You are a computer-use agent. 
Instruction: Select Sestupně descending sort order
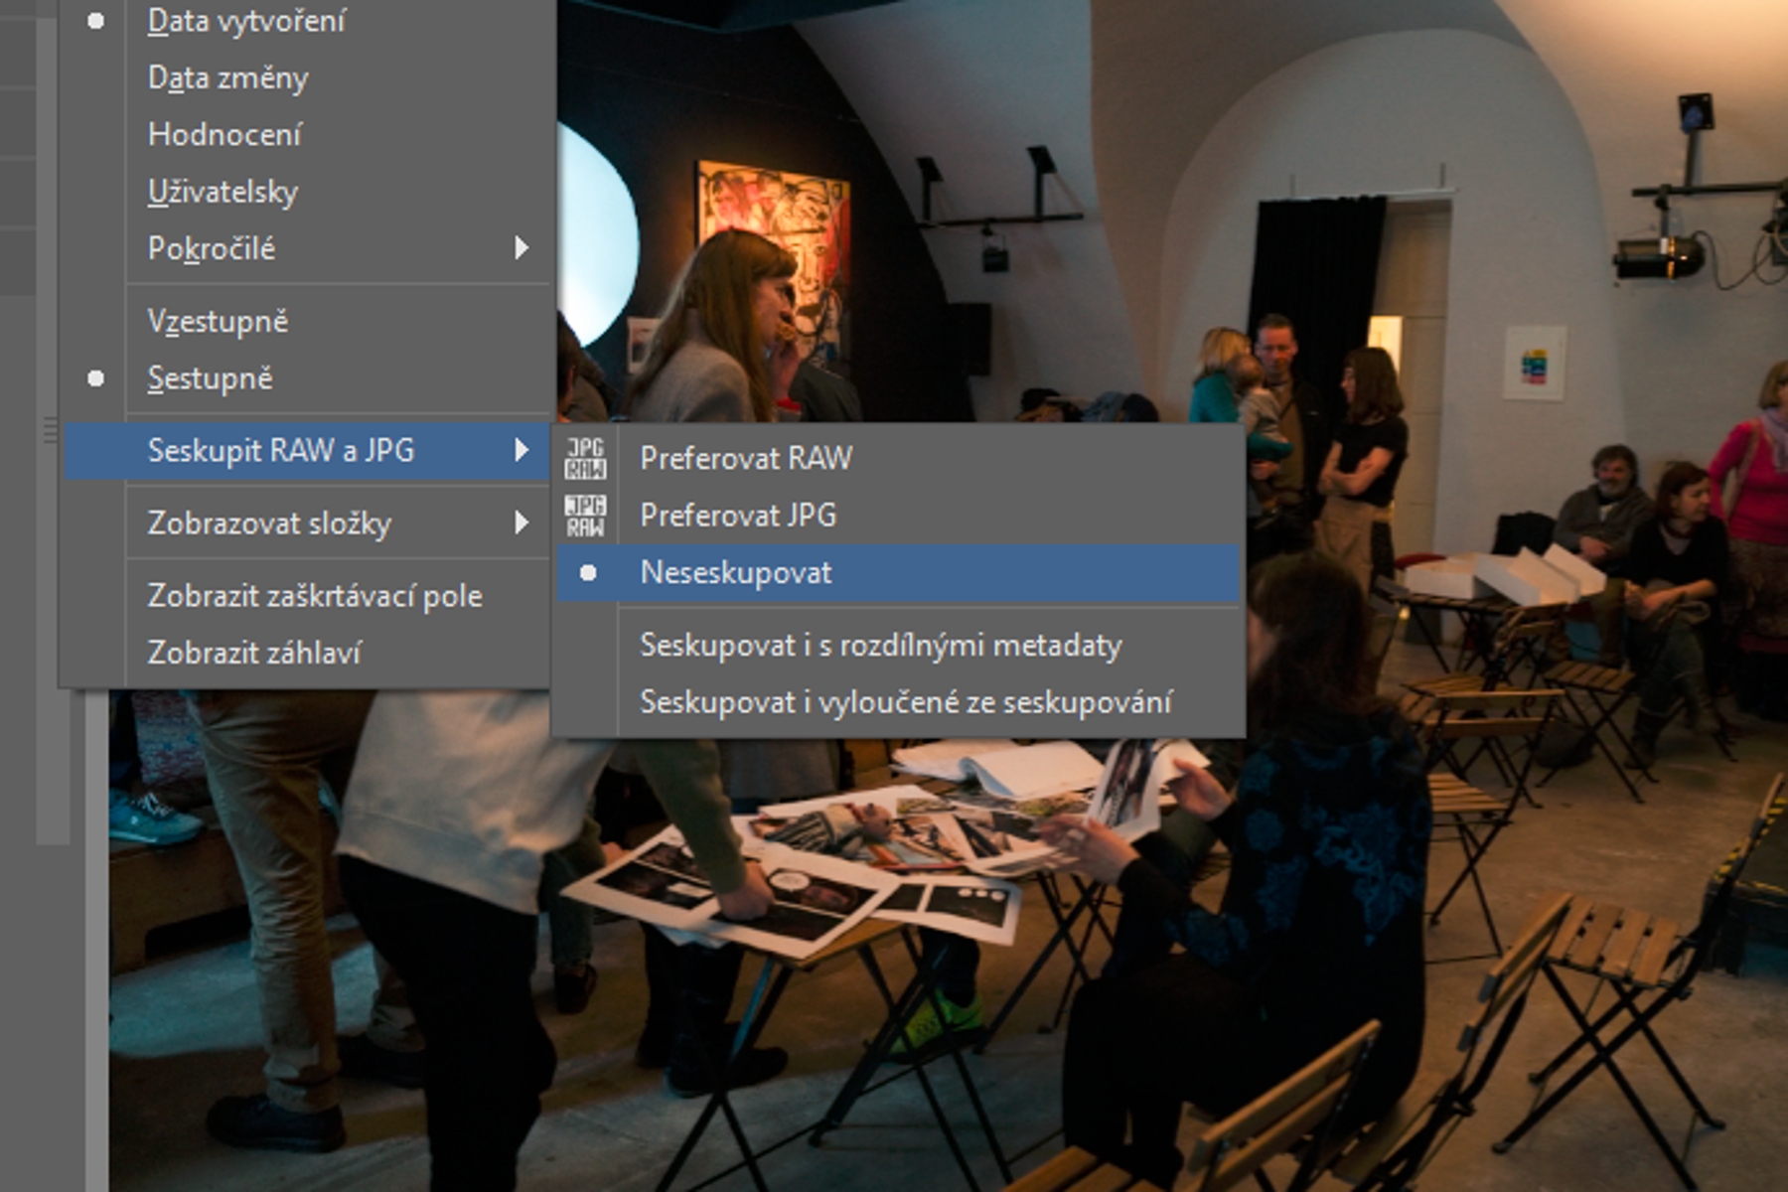tap(210, 378)
